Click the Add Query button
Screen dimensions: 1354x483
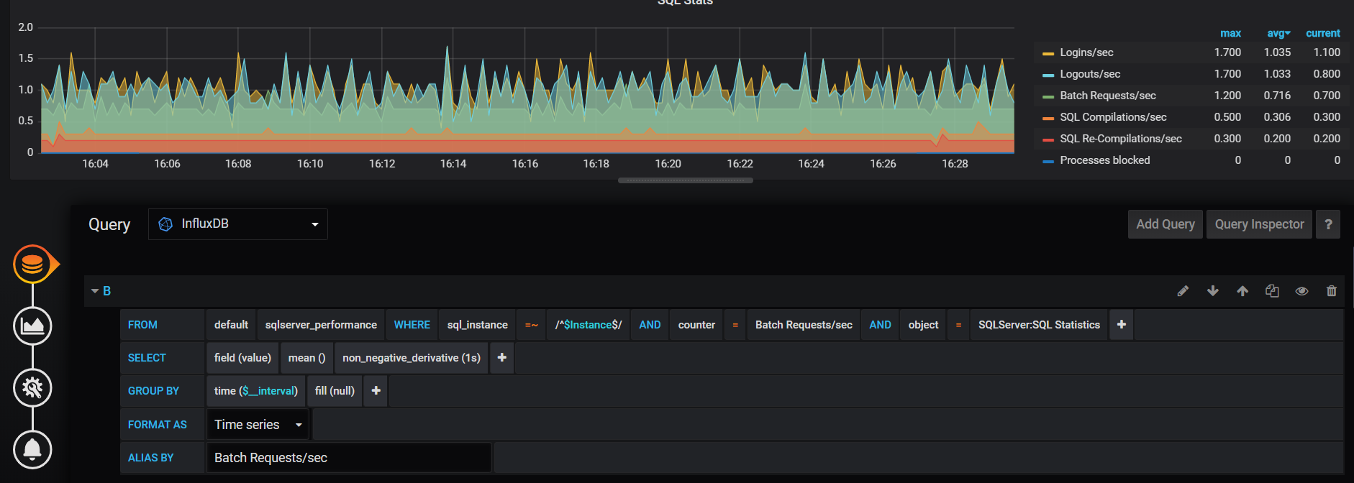tap(1165, 224)
